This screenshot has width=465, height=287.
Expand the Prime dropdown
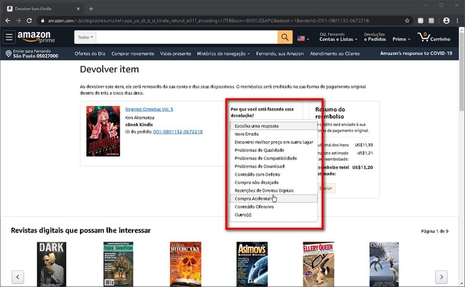(x=401, y=39)
